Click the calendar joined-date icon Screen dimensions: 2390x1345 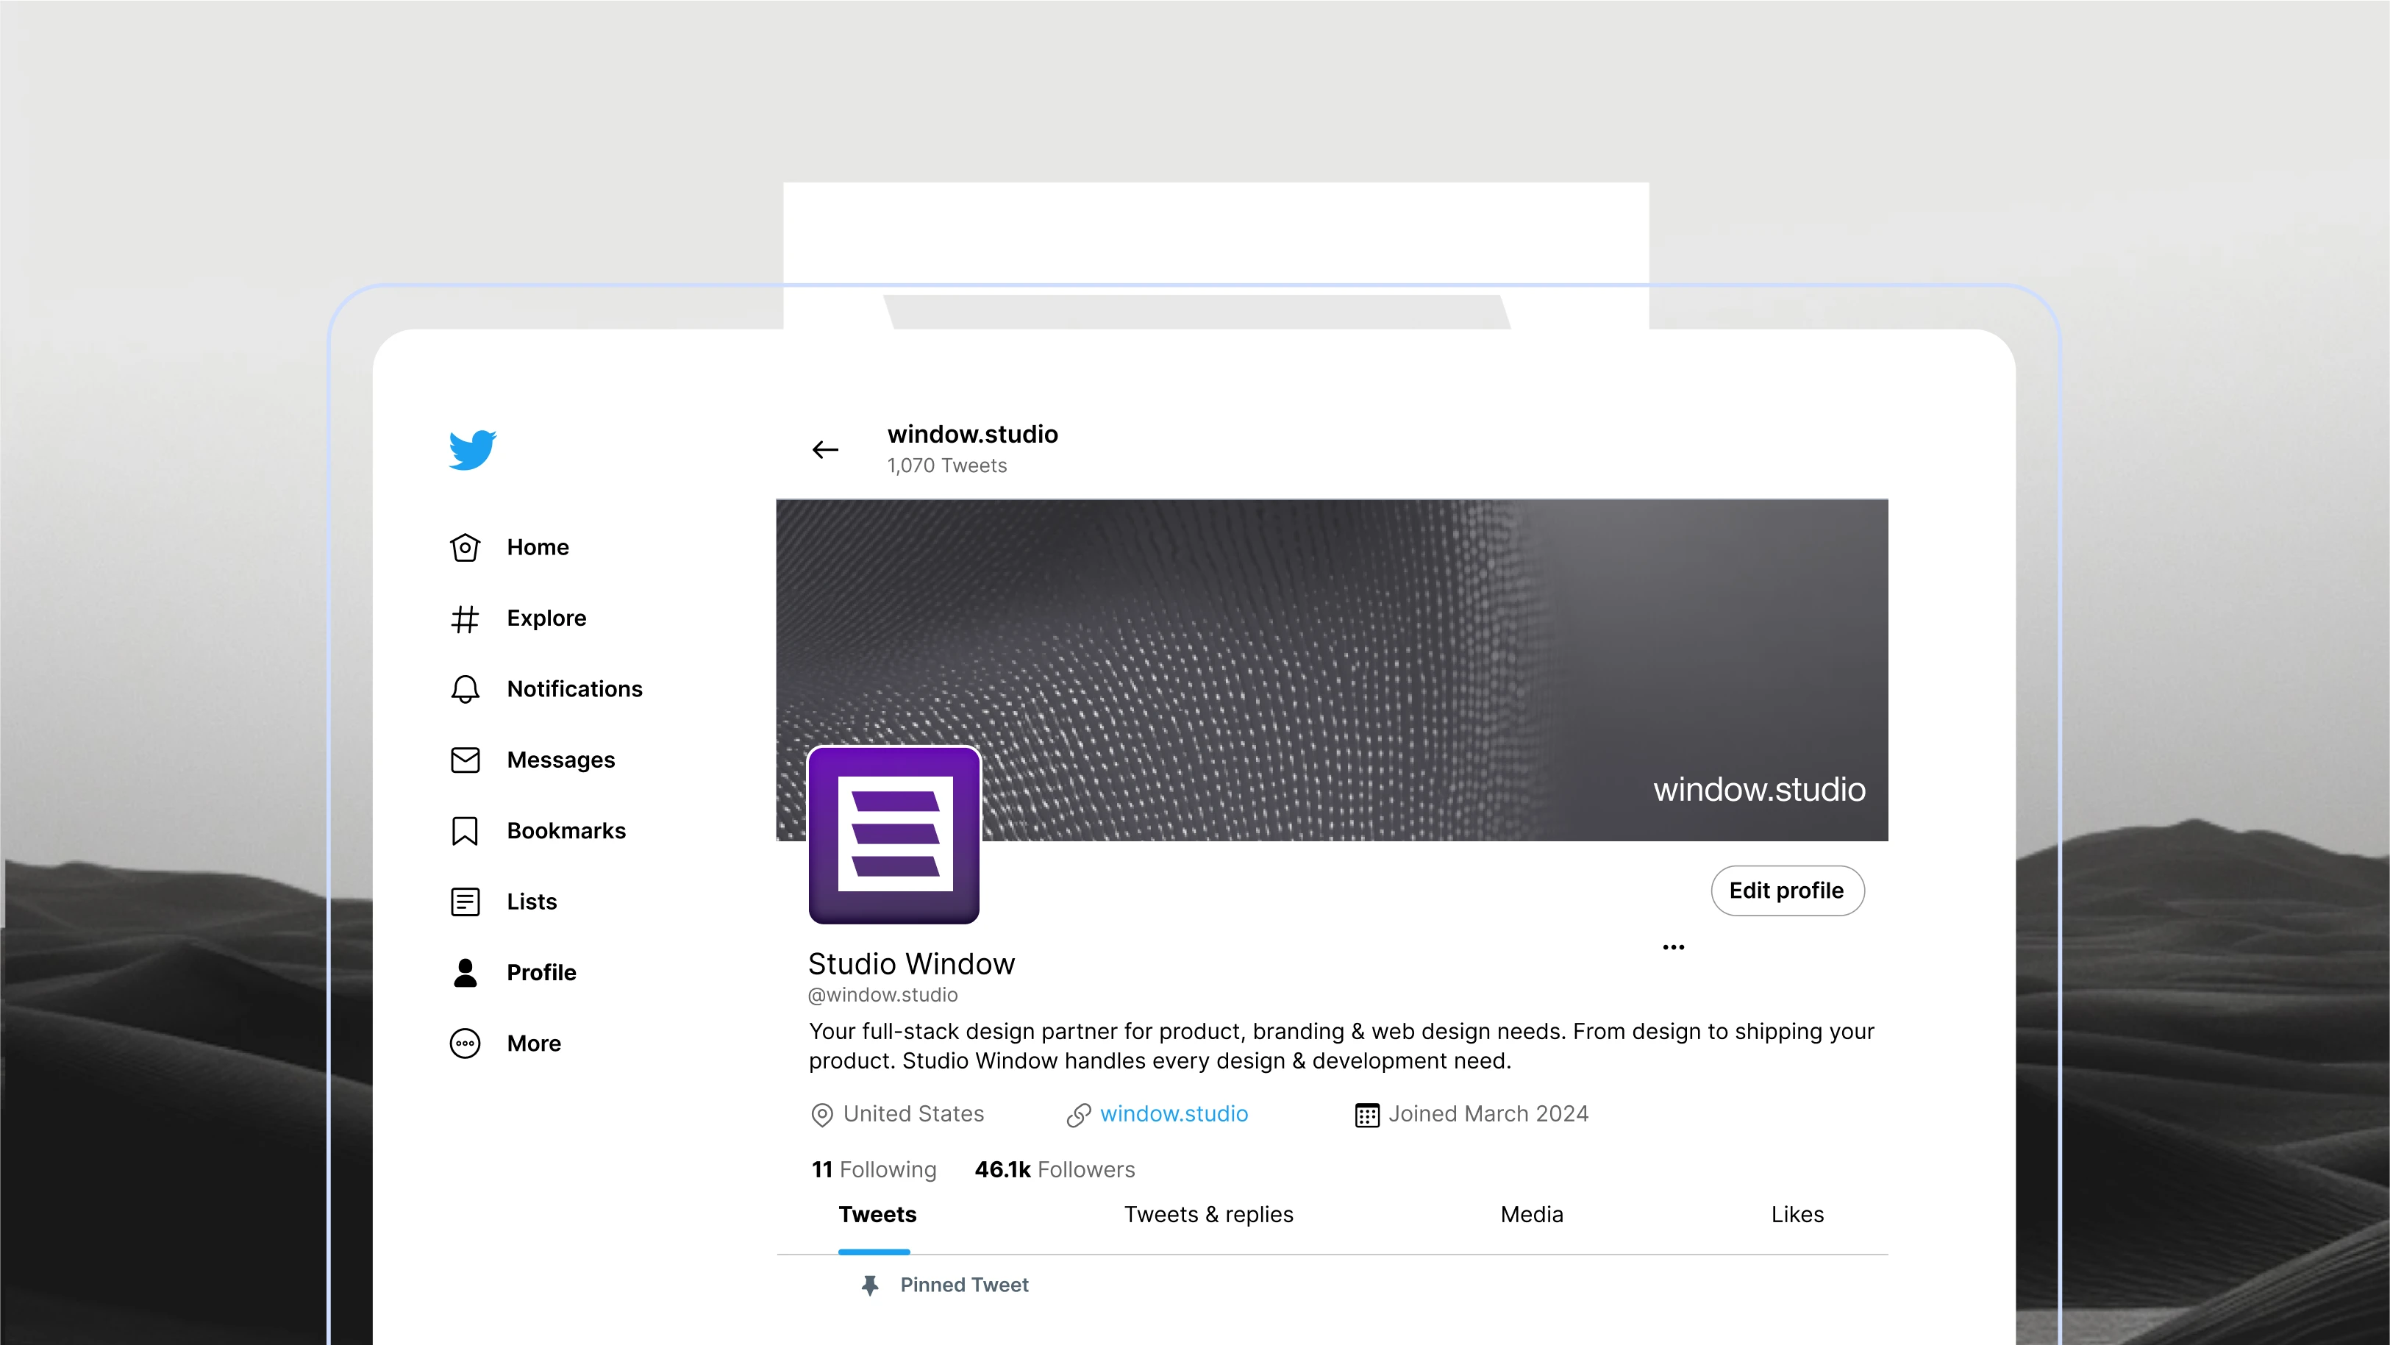pyautogui.click(x=1366, y=1114)
